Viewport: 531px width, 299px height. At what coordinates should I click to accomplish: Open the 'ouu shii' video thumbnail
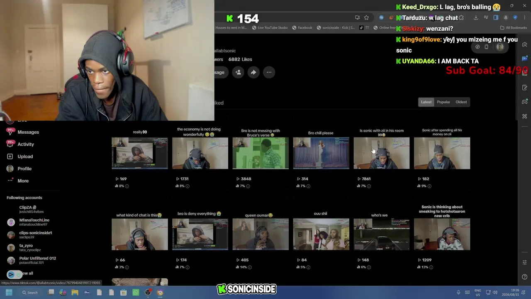click(x=321, y=235)
